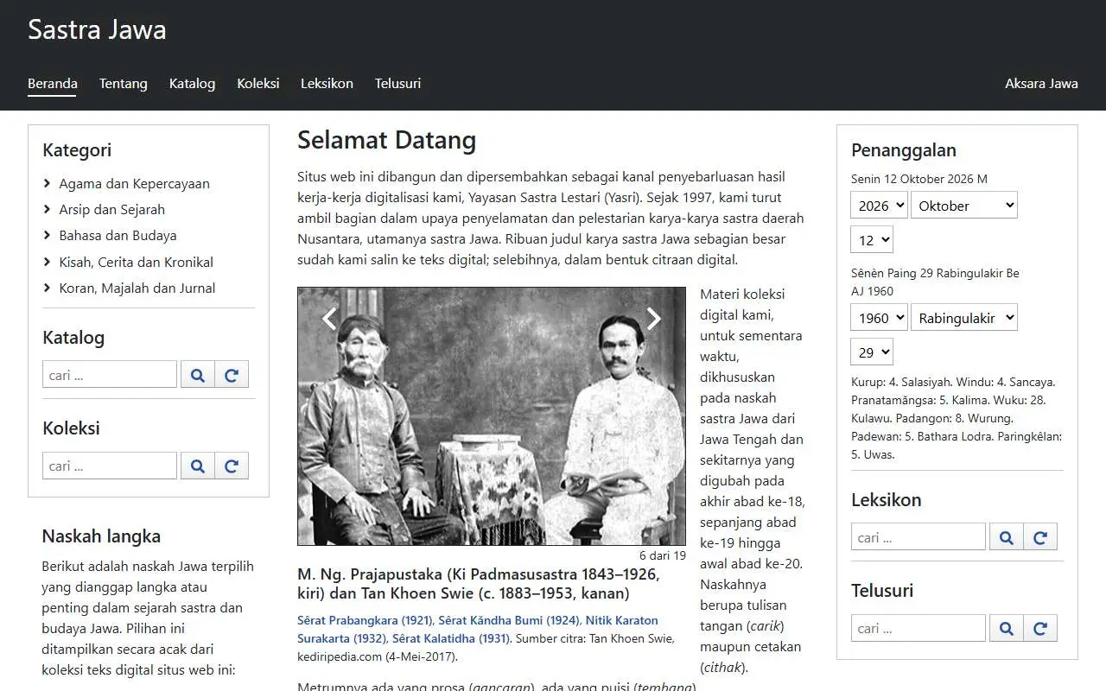Screen dimensions: 1106x691
Task: Open the Sêrat Prabangkara (1921) link
Action: (365, 620)
